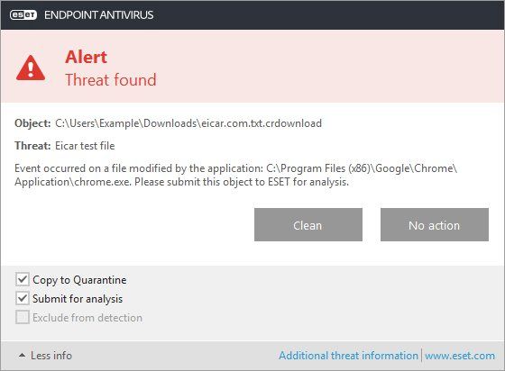Tick the Exclude from detection checkbox

click(x=23, y=317)
